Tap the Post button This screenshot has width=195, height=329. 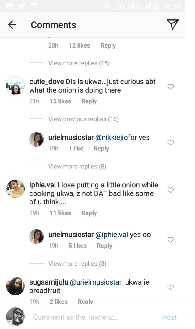coord(169,317)
